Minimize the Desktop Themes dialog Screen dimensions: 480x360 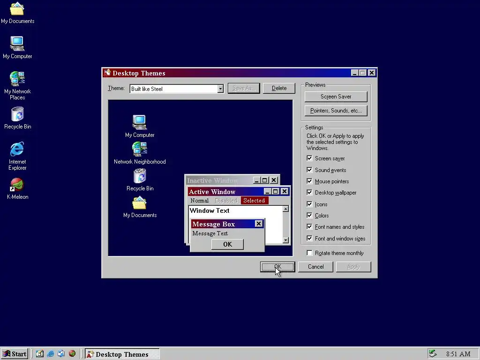(354, 73)
